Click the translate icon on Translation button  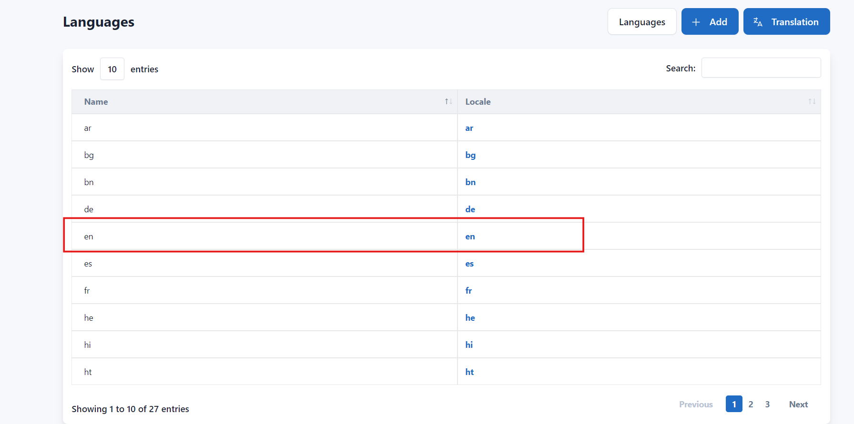(758, 22)
